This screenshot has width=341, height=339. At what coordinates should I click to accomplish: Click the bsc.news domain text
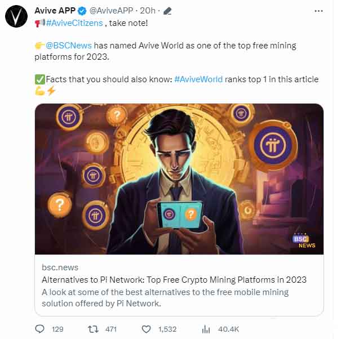coord(60,267)
